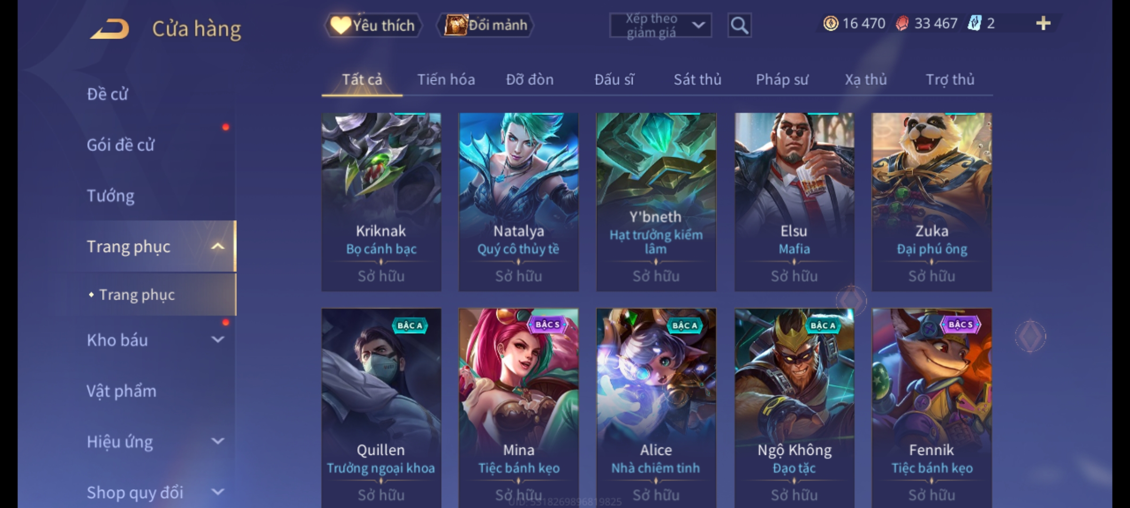
Task: Open Gói đề cử in the sidebar
Action: coord(121,144)
